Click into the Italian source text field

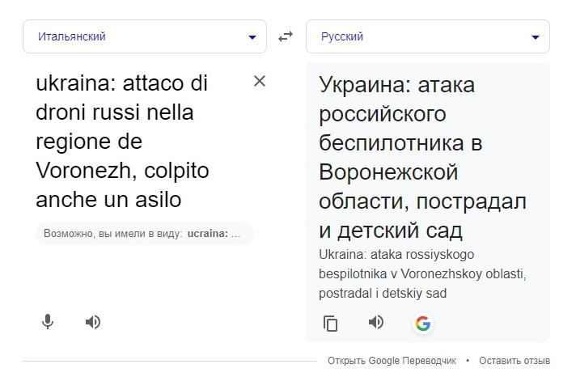tap(138, 142)
